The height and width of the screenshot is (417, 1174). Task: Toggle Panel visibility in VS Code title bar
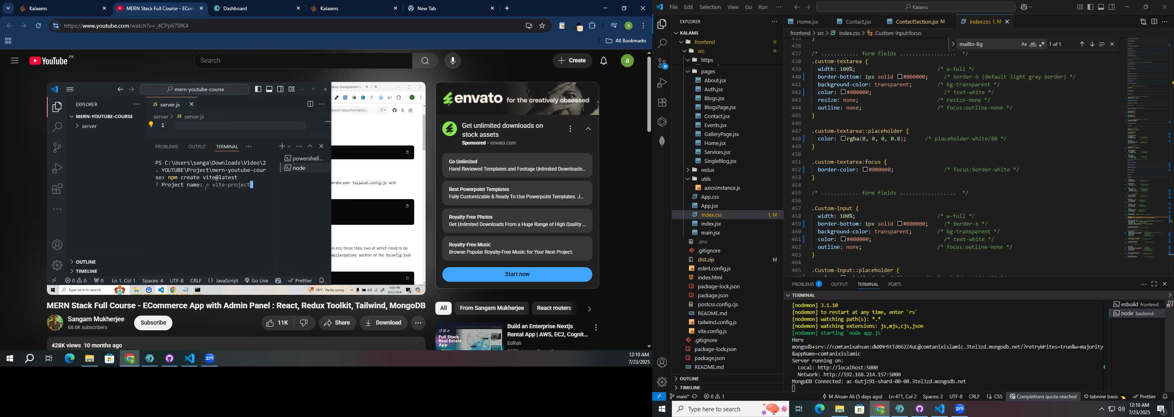(1101, 7)
